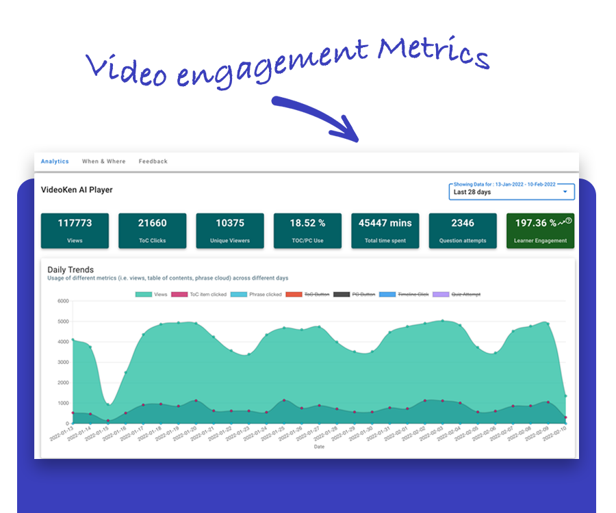Enable Timeline Click series in legend

pyautogui.click(x=405, y=294)
